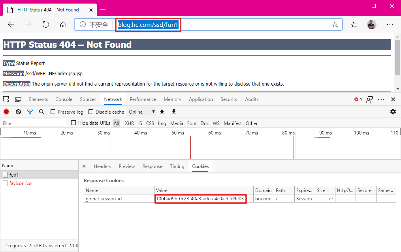This screenshot has width=401, height=252.
Task: Send DevTools feedback
Action: tap(369, 99)
